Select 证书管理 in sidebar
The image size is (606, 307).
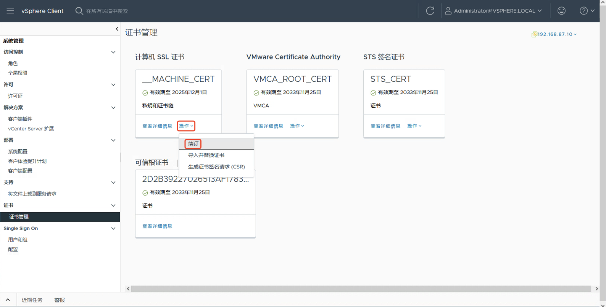60,217
